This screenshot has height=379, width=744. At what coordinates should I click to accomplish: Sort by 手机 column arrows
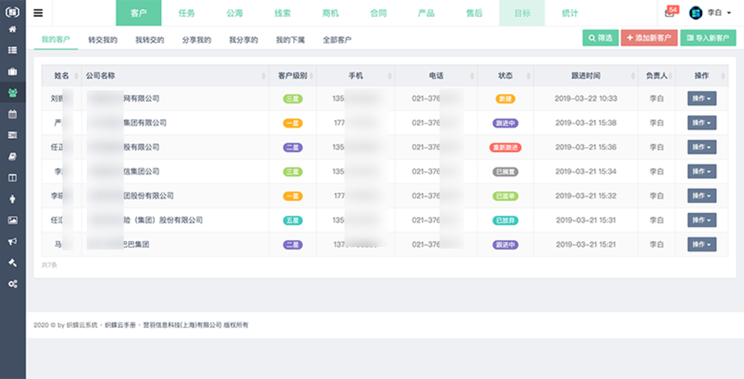tap(390, 76)
